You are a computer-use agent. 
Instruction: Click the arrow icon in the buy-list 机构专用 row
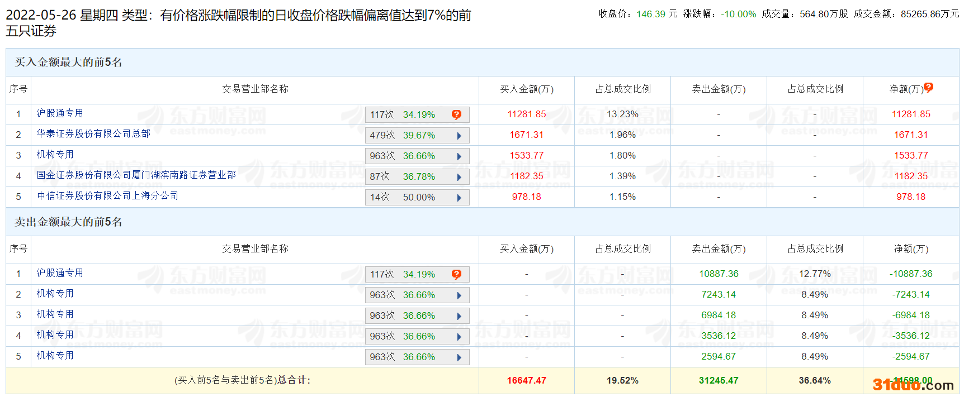tap(459, 156)
